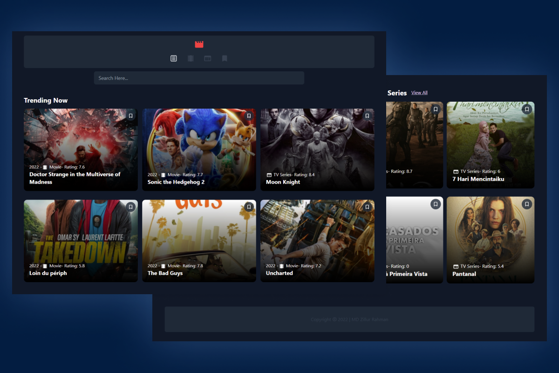Viewport: 559px width, 373px height.
Task: Bookmark the 7 Hari Mencintaiku series card
Action: pos(527,109)
